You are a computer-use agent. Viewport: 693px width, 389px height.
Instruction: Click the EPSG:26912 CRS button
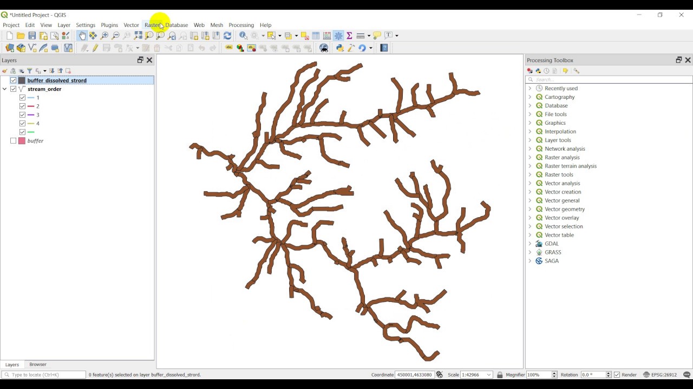[x=659, y=374]
